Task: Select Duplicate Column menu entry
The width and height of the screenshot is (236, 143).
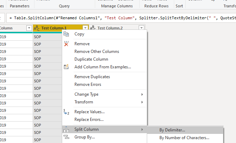Action: point(104,59)
